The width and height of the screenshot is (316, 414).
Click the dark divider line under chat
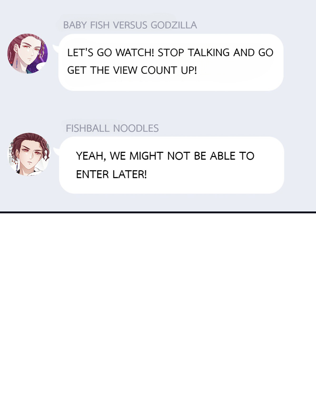tap(158, 212)
